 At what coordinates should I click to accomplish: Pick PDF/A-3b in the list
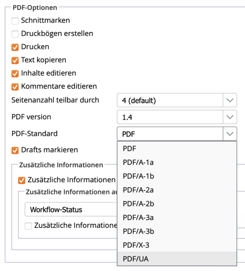pos(138,231)
